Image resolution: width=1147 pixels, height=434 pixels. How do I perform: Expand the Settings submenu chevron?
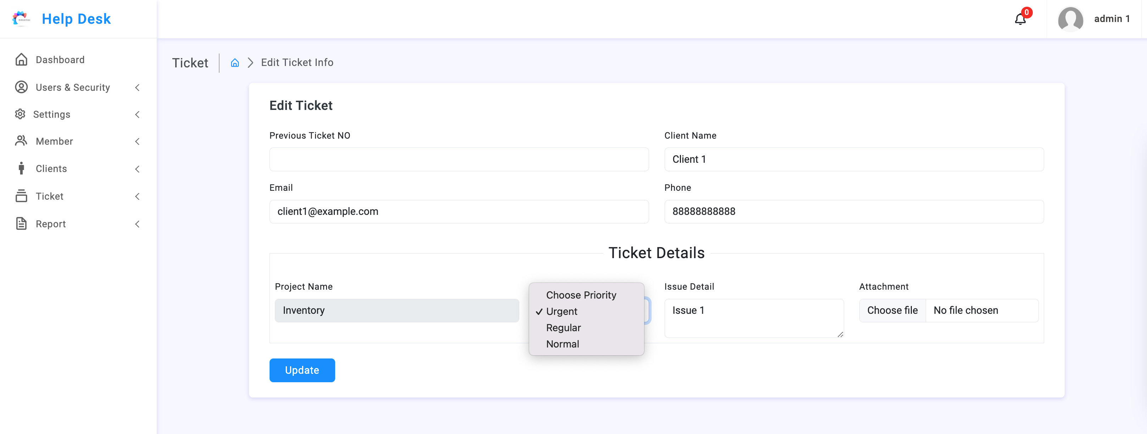coord(138,115)
